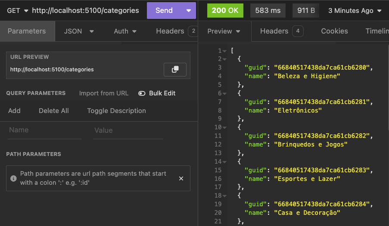Select the Parameters tab
Viewport: 389px width, 226px height.
coord(27,31)
